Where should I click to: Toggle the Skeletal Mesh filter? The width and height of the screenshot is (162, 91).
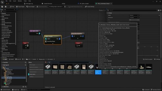36,72
